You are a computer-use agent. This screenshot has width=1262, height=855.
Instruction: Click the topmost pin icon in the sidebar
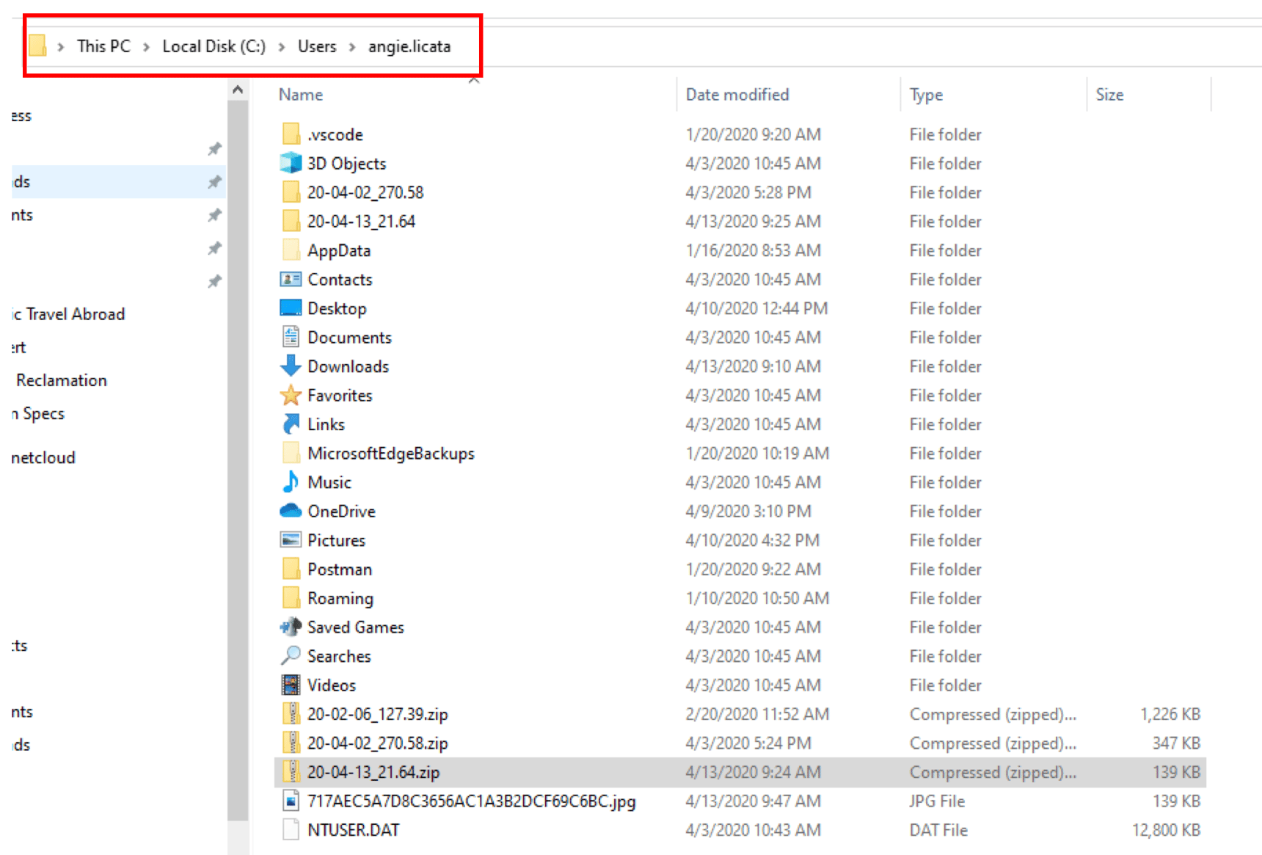coord(214,148)
